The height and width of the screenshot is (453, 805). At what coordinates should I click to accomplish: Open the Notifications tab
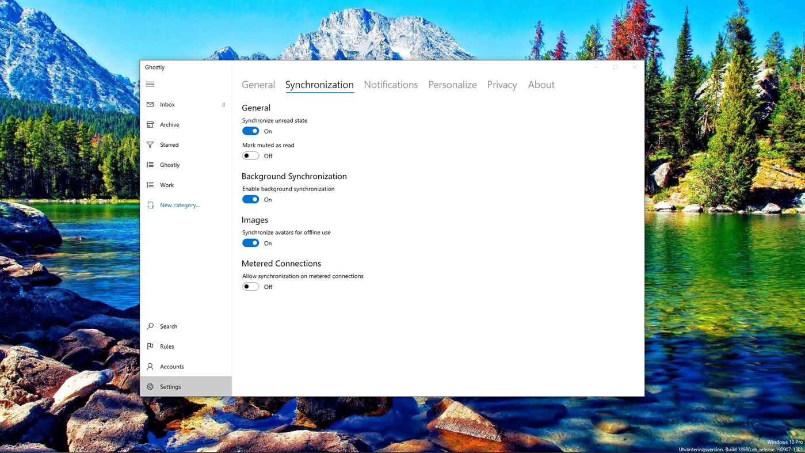pyautogui.click(x=391, y=85)
